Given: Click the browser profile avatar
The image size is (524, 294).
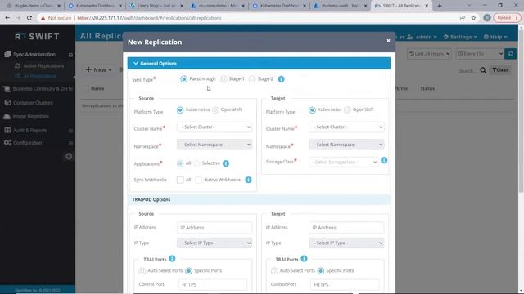Looking at the screenshot, I should pyautogui.click(x=487, y=18).
